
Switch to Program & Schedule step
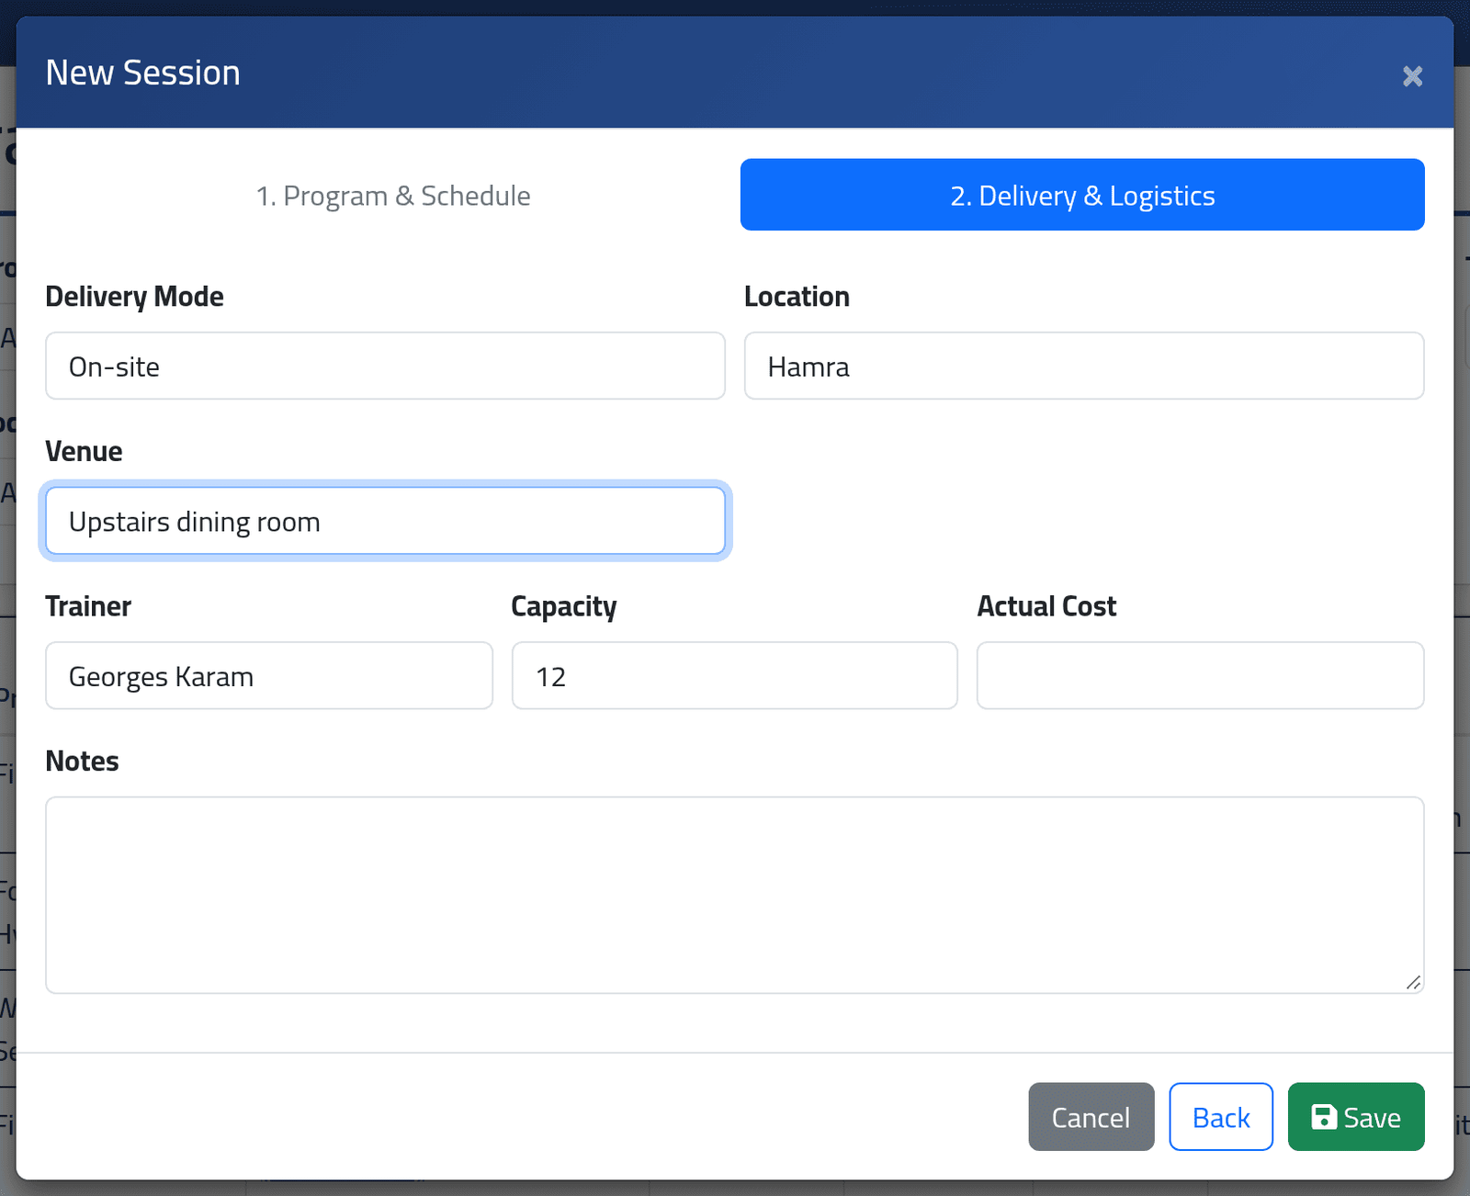click(x=393, y=195)
